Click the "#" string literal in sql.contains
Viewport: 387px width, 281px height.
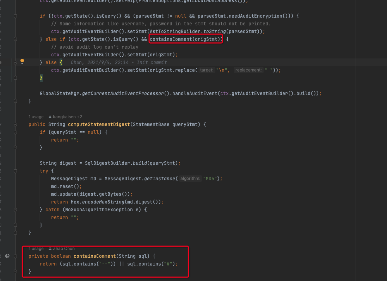(x=168, y=264)
